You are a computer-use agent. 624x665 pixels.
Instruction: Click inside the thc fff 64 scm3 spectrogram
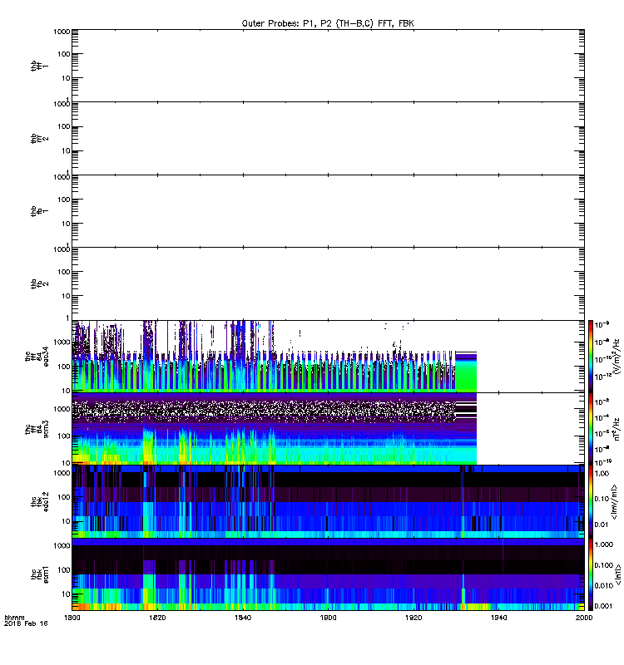click(x=328, y=429)
